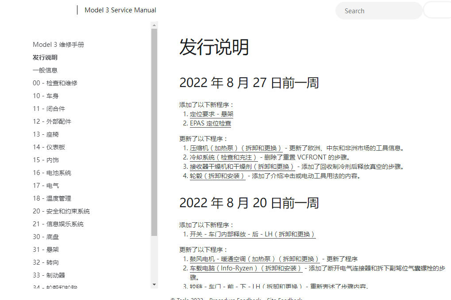Open 15 - 内饰 section
This screenshot has width=451, height=300.
[46, 160]
